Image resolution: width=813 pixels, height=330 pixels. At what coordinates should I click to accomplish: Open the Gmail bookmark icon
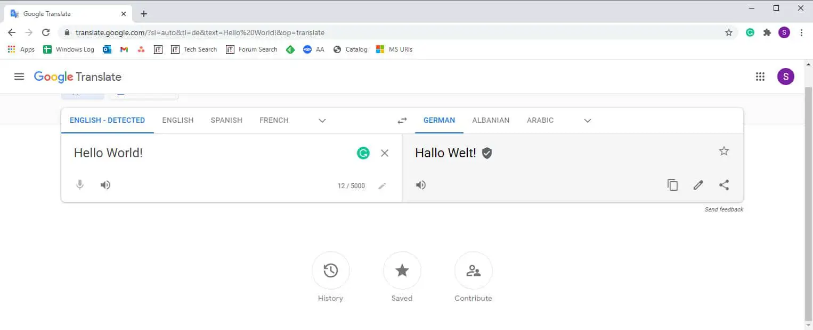(124, 49)
